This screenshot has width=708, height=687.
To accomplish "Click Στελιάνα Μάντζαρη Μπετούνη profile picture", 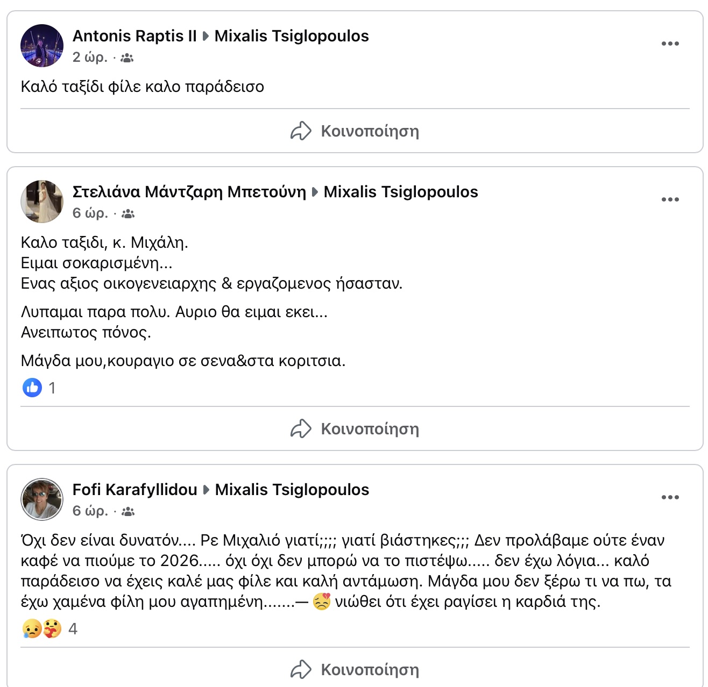I will point(42,202).
